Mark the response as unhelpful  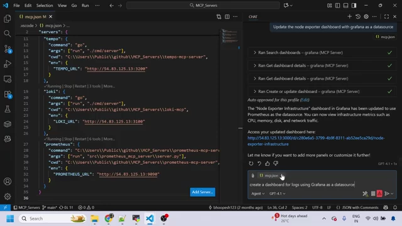[276, 163]
